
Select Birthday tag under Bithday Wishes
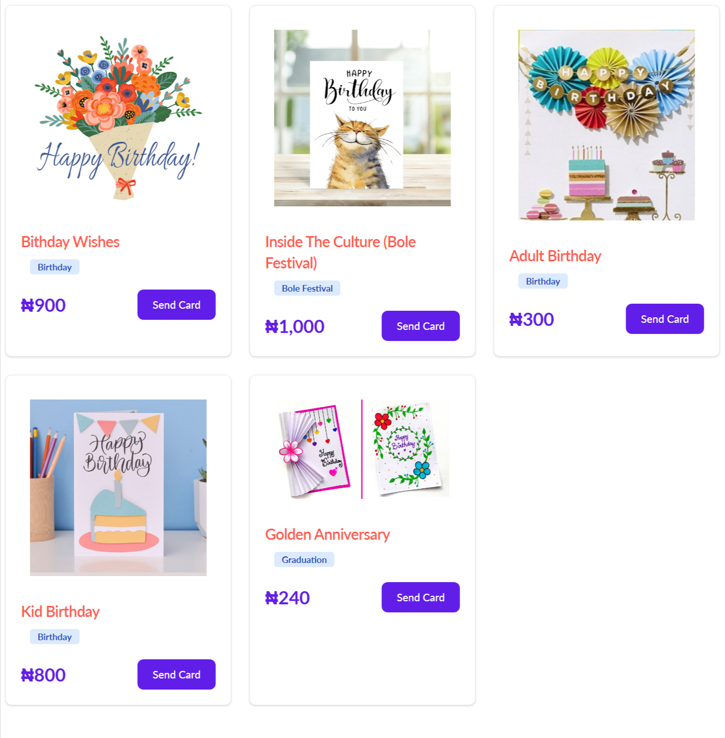[x=54, y=267]
